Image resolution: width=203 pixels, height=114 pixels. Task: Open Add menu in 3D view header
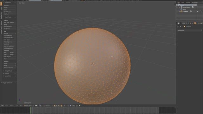(16, 105)
